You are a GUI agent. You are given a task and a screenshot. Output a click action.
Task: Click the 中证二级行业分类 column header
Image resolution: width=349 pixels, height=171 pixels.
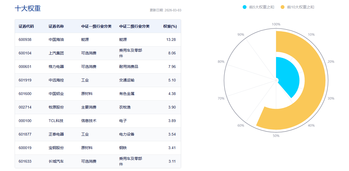point(134,26)
